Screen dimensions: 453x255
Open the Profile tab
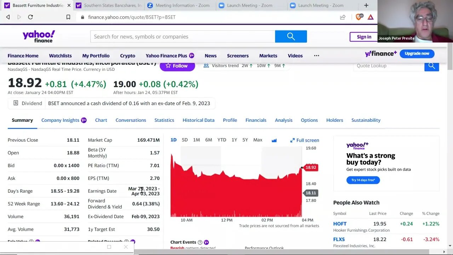tap(230, 120)
